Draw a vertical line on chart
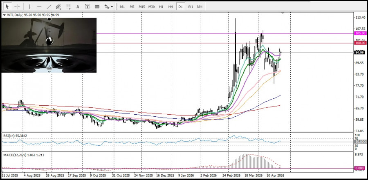Screen dimensions: 368x180 [29, 7]
